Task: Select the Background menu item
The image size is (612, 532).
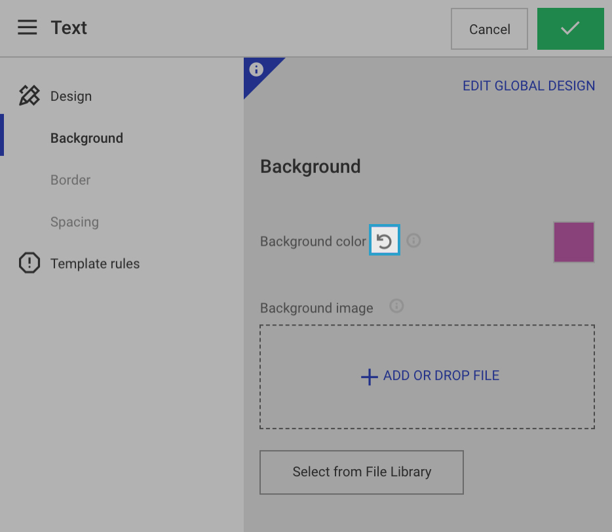Action: [x=86, y=138]
